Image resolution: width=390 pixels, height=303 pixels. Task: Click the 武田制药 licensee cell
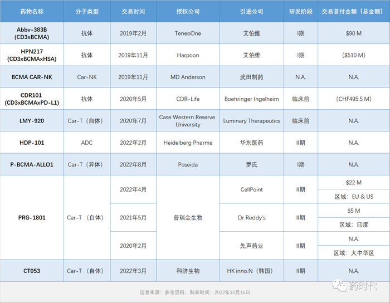(x=252, y=77)
